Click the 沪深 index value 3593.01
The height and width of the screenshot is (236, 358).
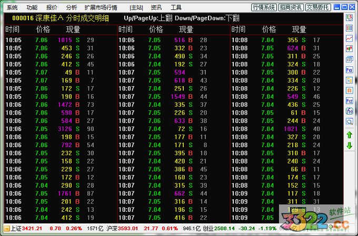click(127, 228)
